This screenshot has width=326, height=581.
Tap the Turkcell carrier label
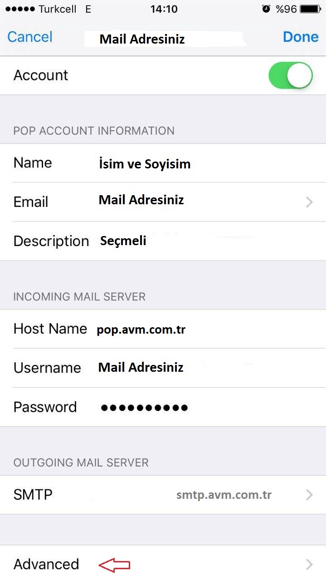pos(58,9)
